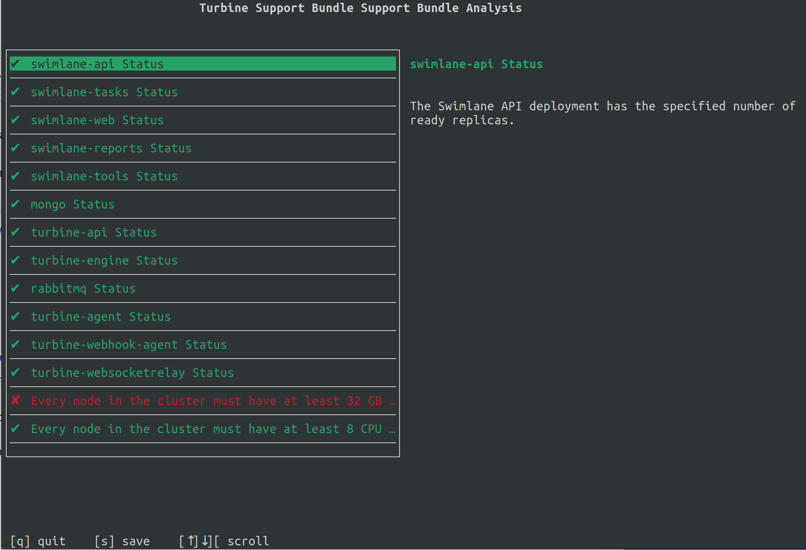Select the turbine-agent Status row

203,317
